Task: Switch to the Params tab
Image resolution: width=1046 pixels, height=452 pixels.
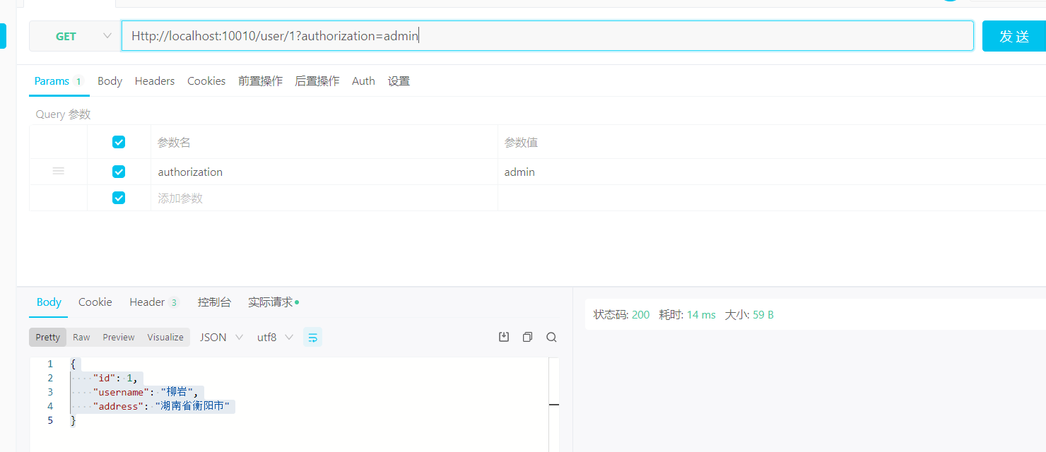Action: [x=59, y=81]
